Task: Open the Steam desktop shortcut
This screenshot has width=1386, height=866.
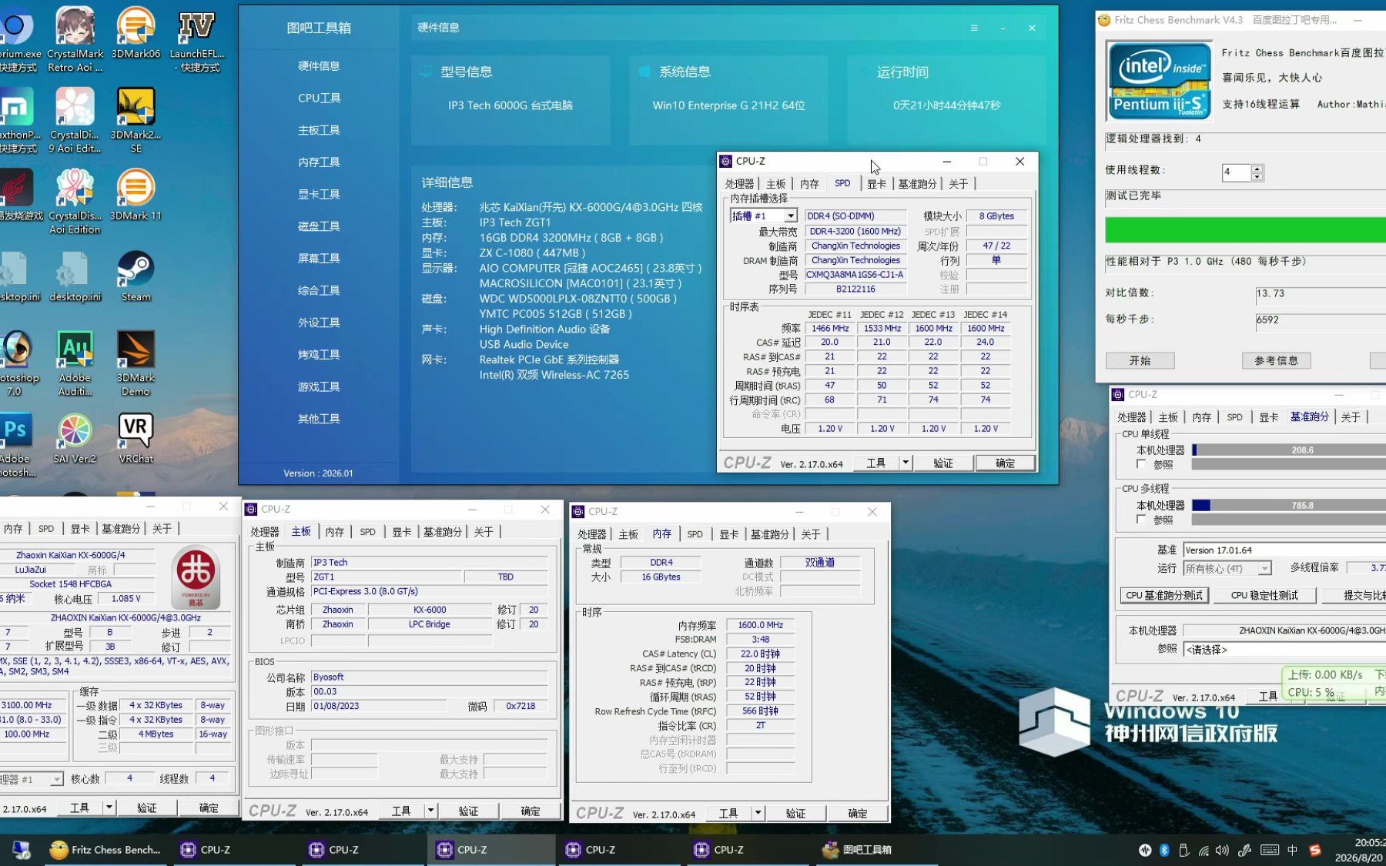Action: [136, 276]
